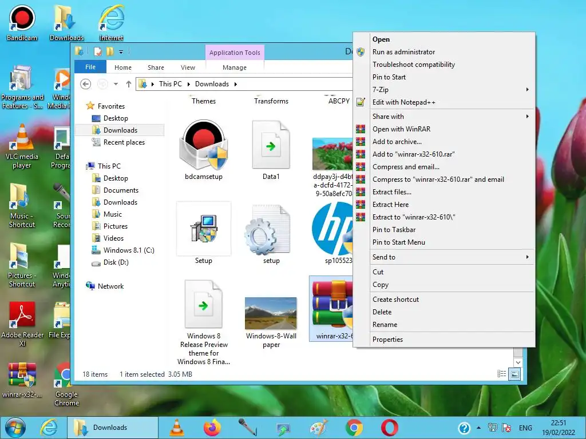586x439 pixels.
Task: Launch Firefox from the taskbar
Action: tap(212, 428)
